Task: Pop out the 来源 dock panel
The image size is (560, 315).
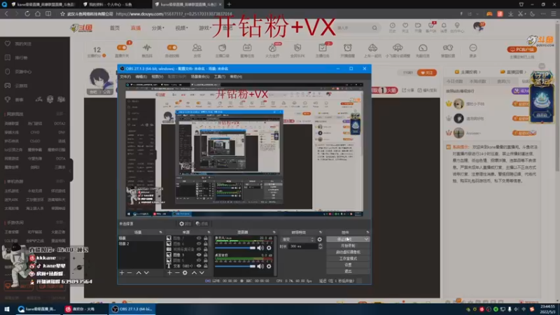Action: tap(209, 232)
